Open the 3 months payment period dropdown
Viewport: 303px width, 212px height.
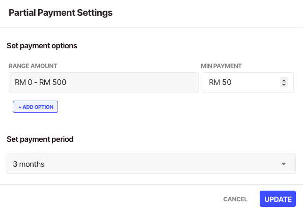coord(151,164)
